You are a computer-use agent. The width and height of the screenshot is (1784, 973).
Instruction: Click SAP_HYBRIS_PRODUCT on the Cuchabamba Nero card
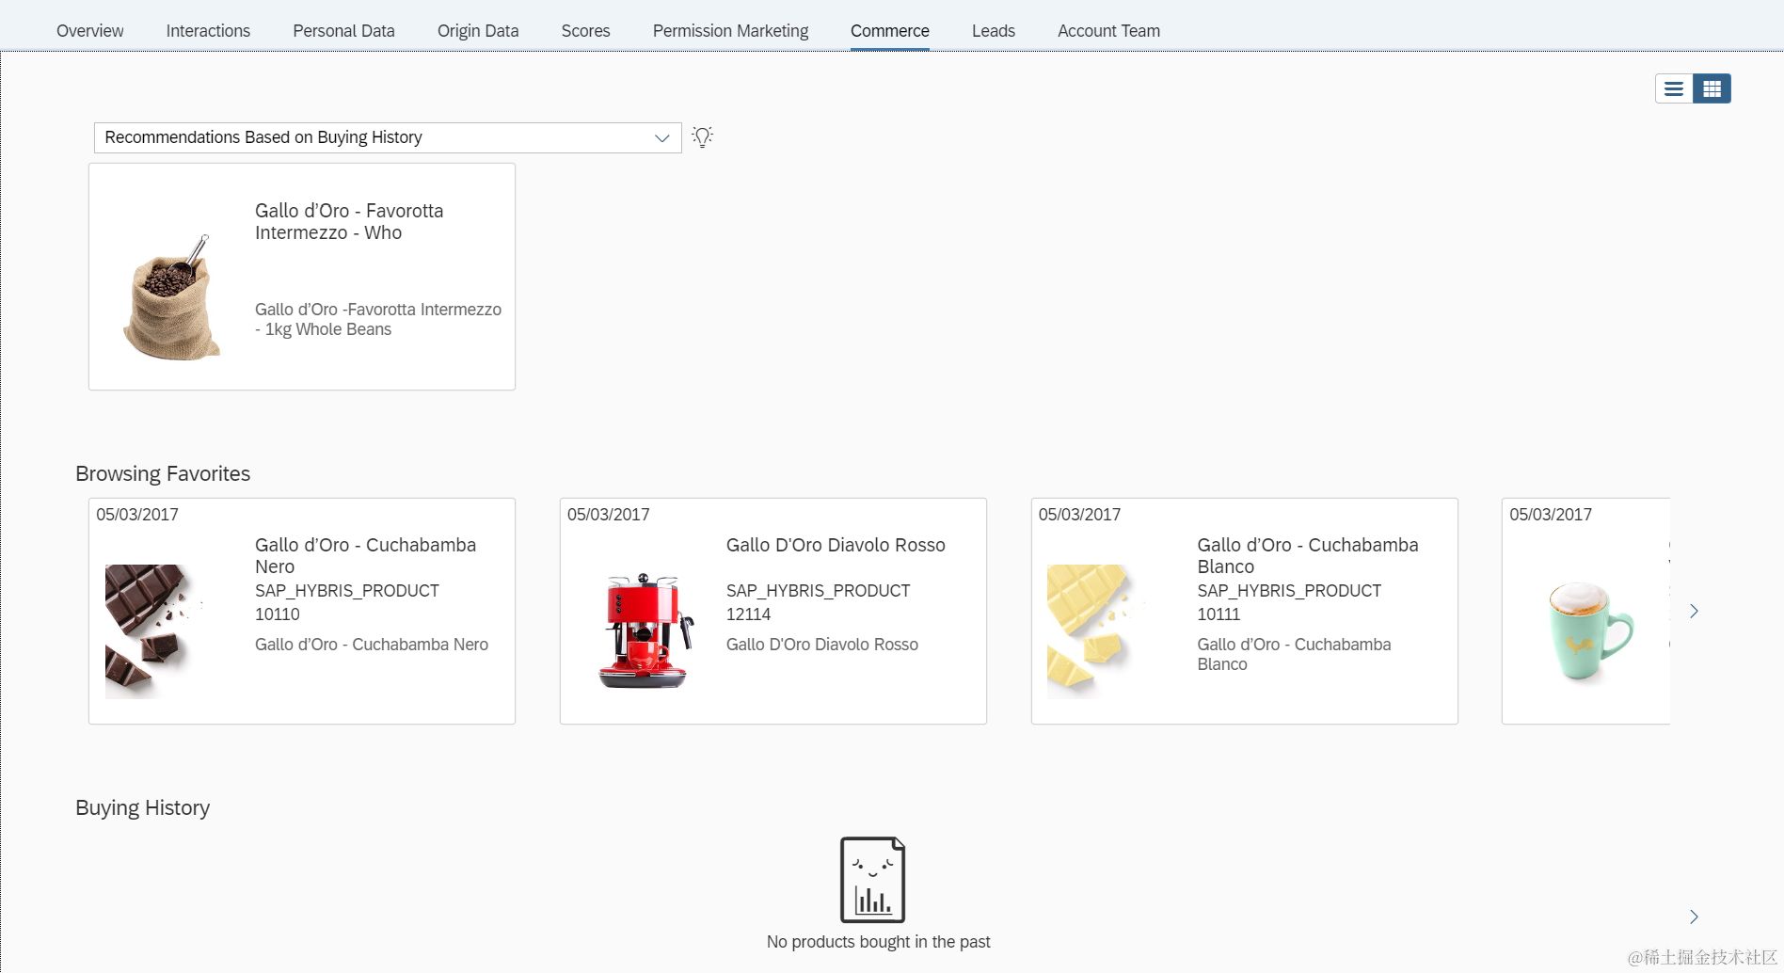point(347,591)
